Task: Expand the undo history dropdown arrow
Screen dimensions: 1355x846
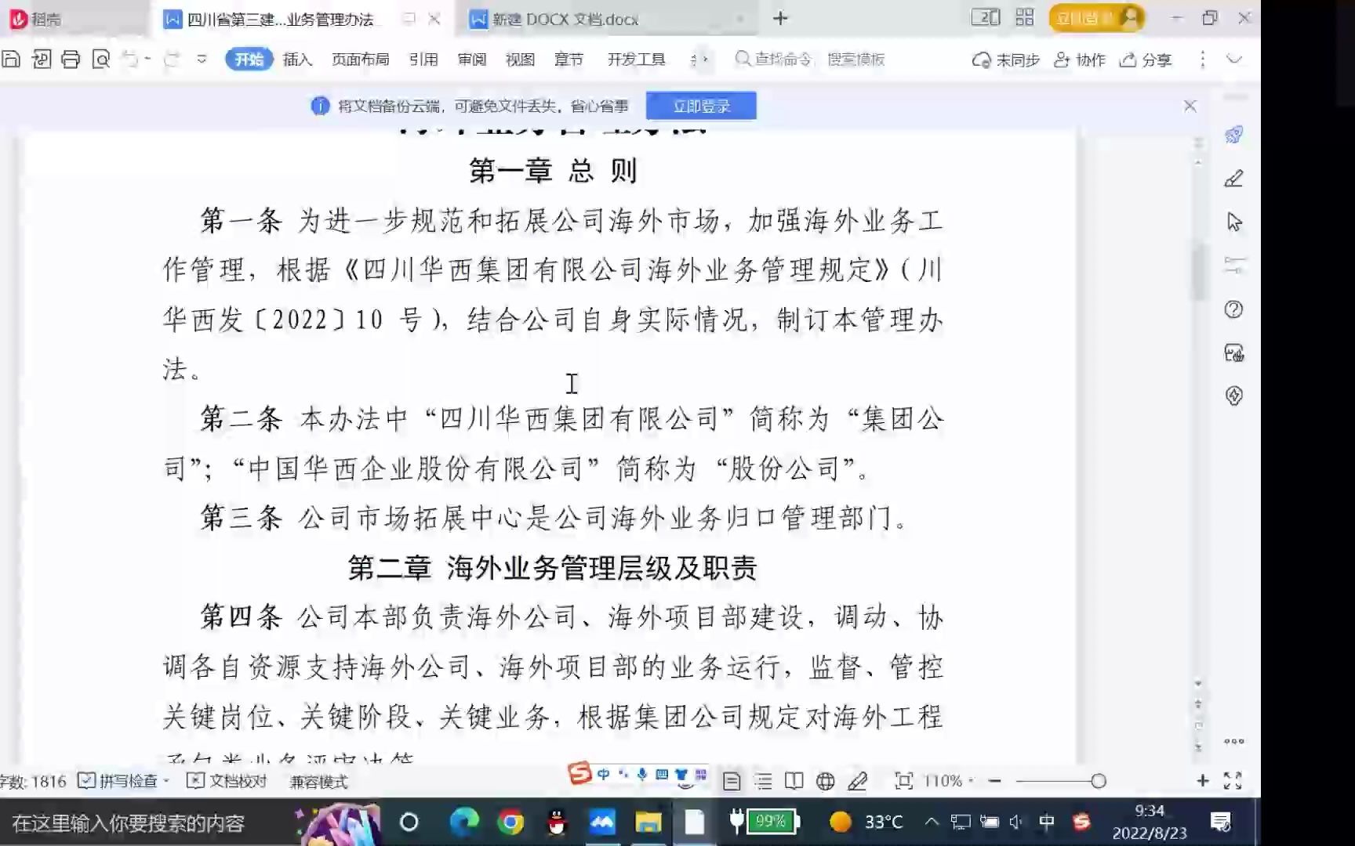Action: point(148,59)
